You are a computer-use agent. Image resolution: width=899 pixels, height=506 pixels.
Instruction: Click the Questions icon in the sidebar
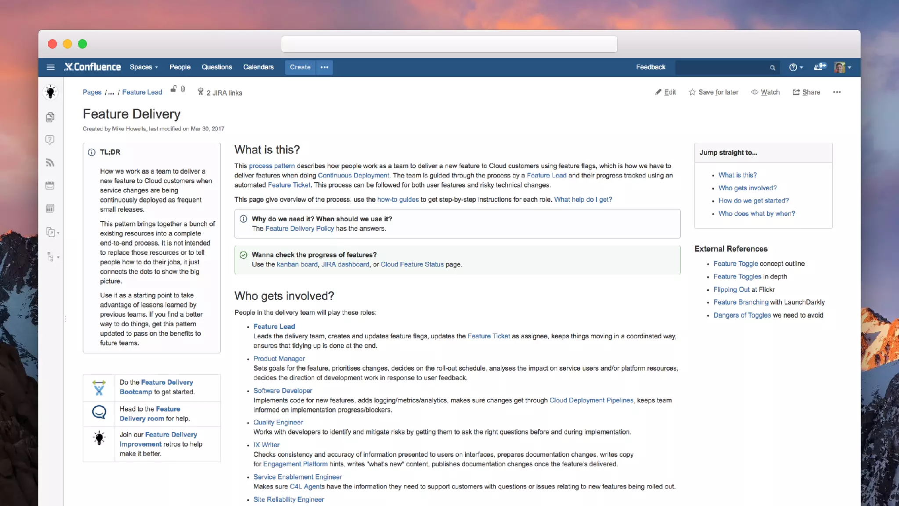tap(50, 140)
